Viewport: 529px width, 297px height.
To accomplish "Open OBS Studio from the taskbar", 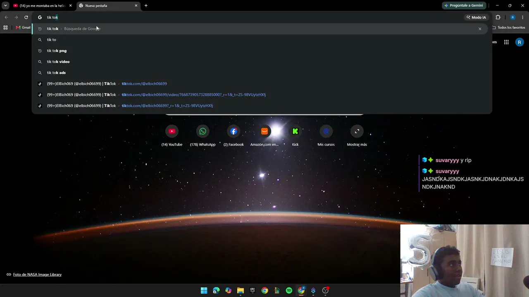I will tap(326, 291).
